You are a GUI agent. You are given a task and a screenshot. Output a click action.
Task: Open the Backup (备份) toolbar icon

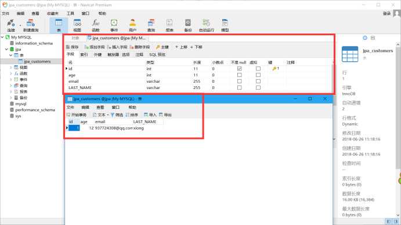click(188, 25)
